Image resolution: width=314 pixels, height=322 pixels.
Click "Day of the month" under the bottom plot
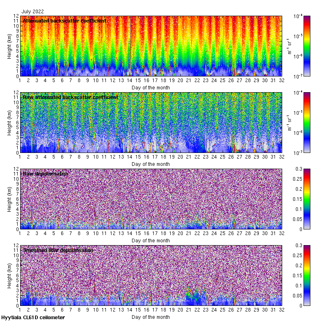[151, 317]
